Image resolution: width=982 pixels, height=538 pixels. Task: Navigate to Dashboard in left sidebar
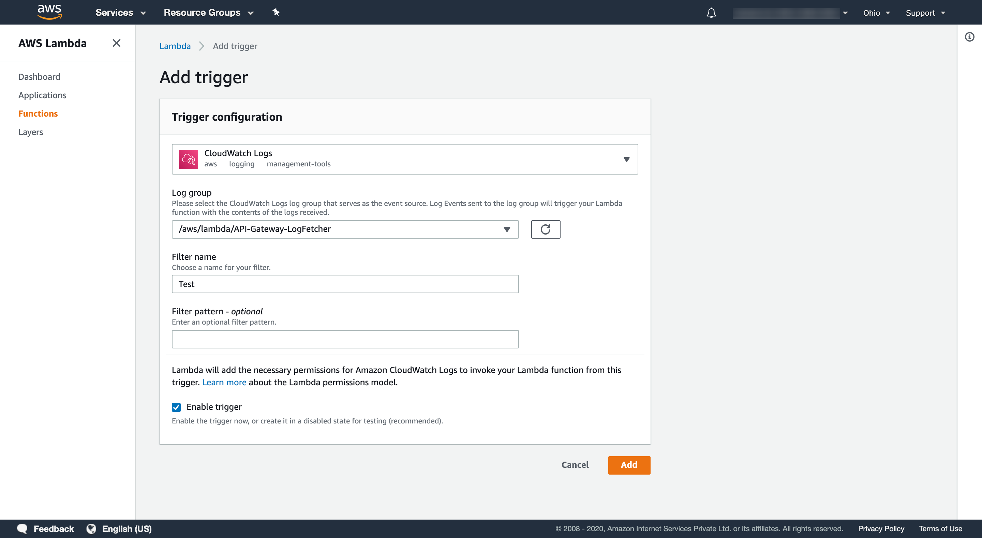[39, 76]
